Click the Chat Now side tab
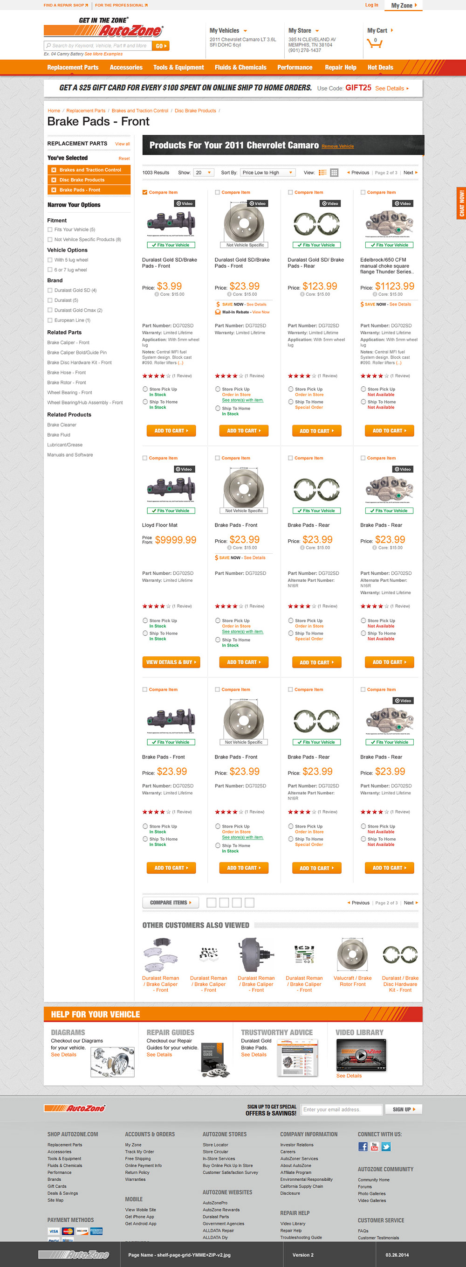The image size is (466, 1267). tap(461, 203)
